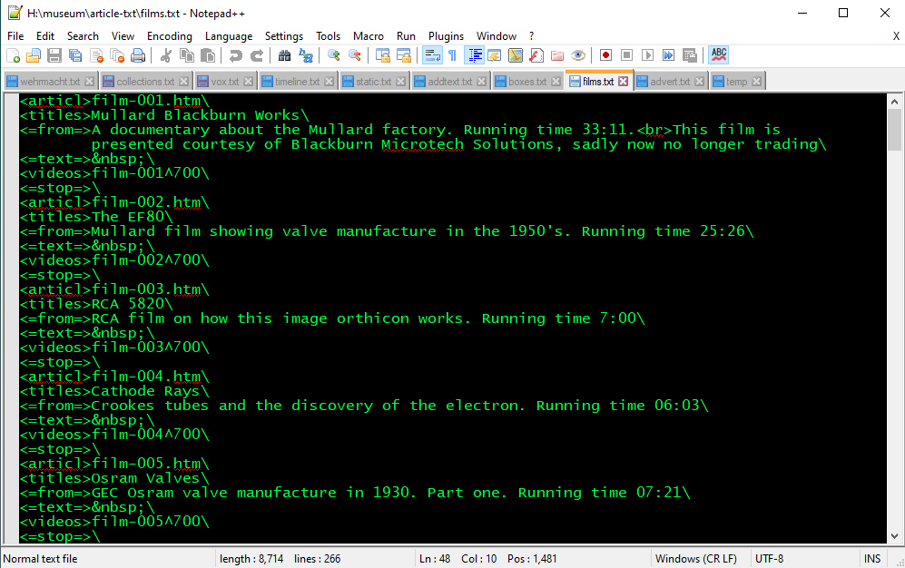Click the Close All documents toolbar icon
Image resolution: width=905 pixels, height=568 pixels.
point(117,55)
